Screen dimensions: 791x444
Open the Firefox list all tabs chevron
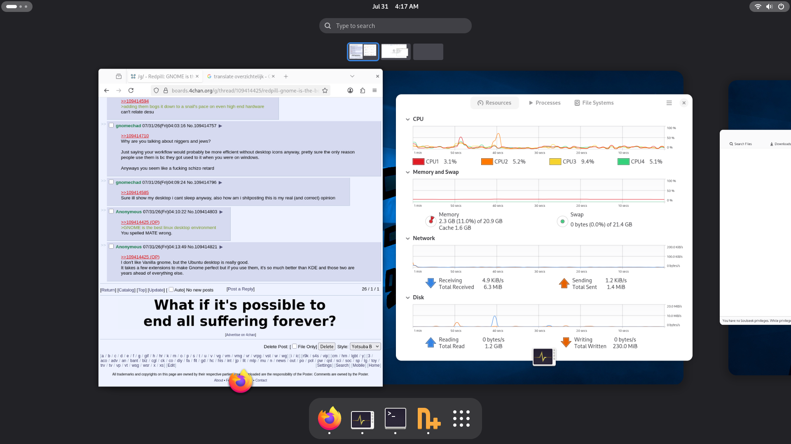point(352,76)
